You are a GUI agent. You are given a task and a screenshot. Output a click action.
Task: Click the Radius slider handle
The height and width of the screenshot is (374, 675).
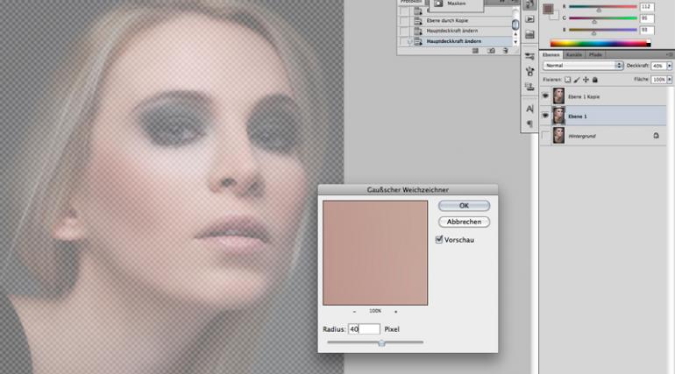tap(381, 342)
